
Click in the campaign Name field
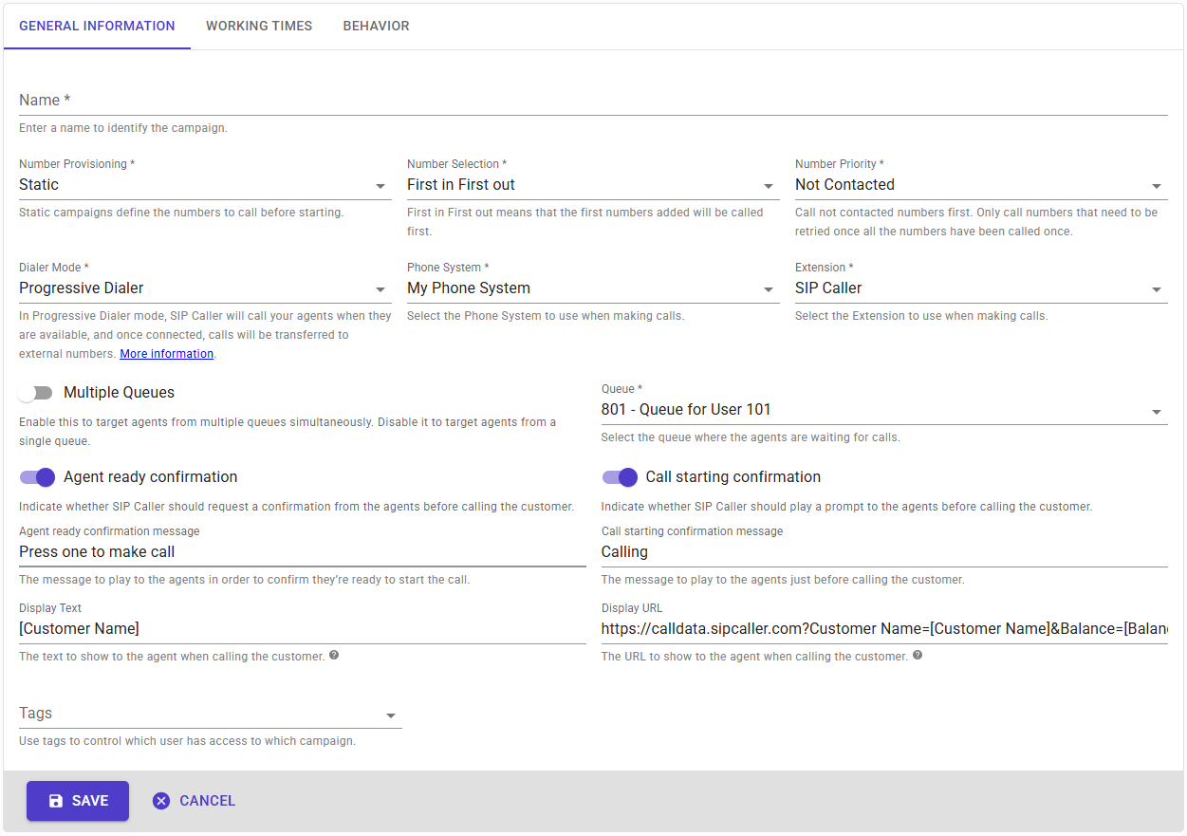point(592,101)
